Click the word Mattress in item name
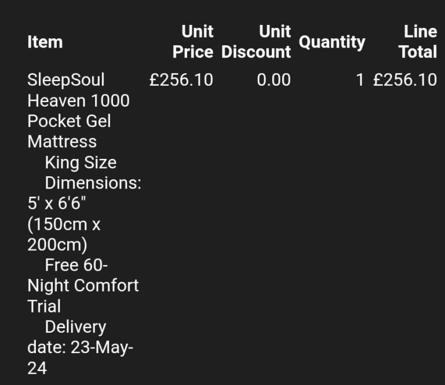The width and height of the screenshot is (445, 385). point(62,141)
